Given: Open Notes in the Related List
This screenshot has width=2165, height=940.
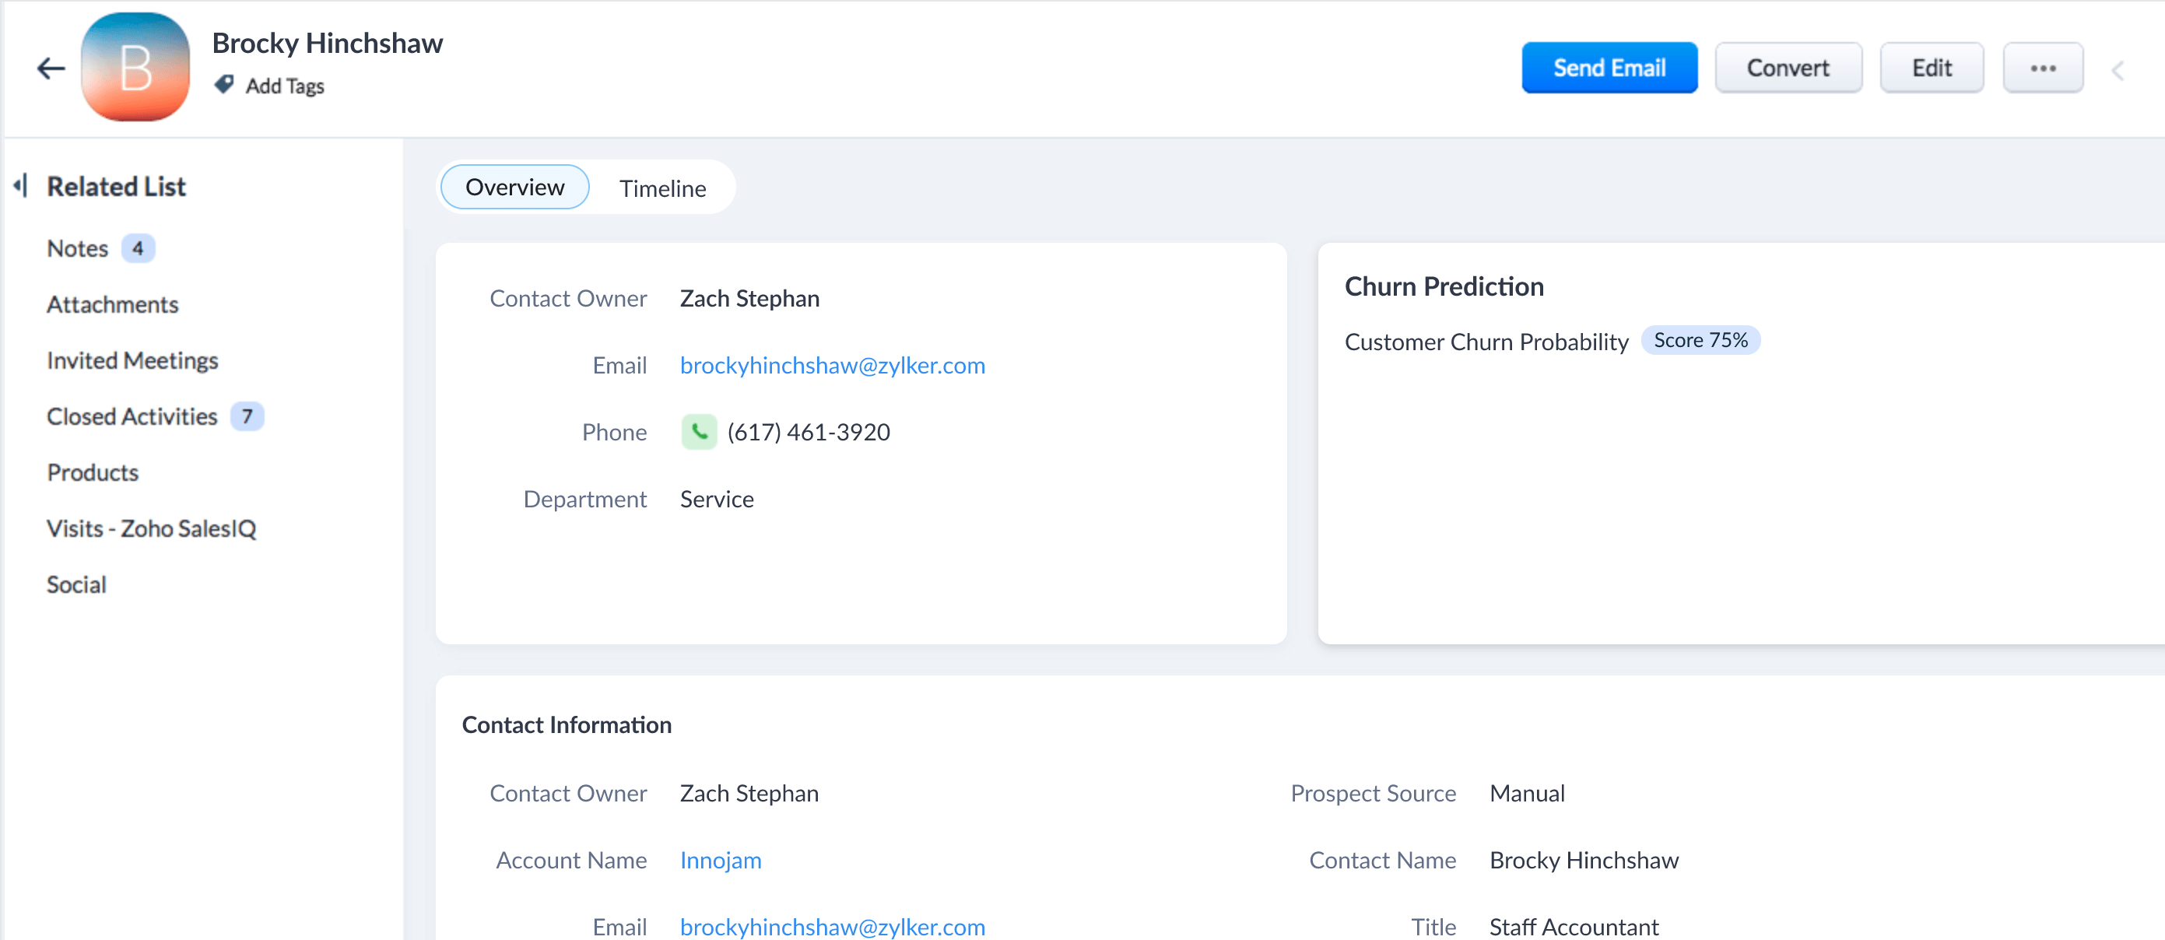Looking at the screenshot, I should click(77, 249).
